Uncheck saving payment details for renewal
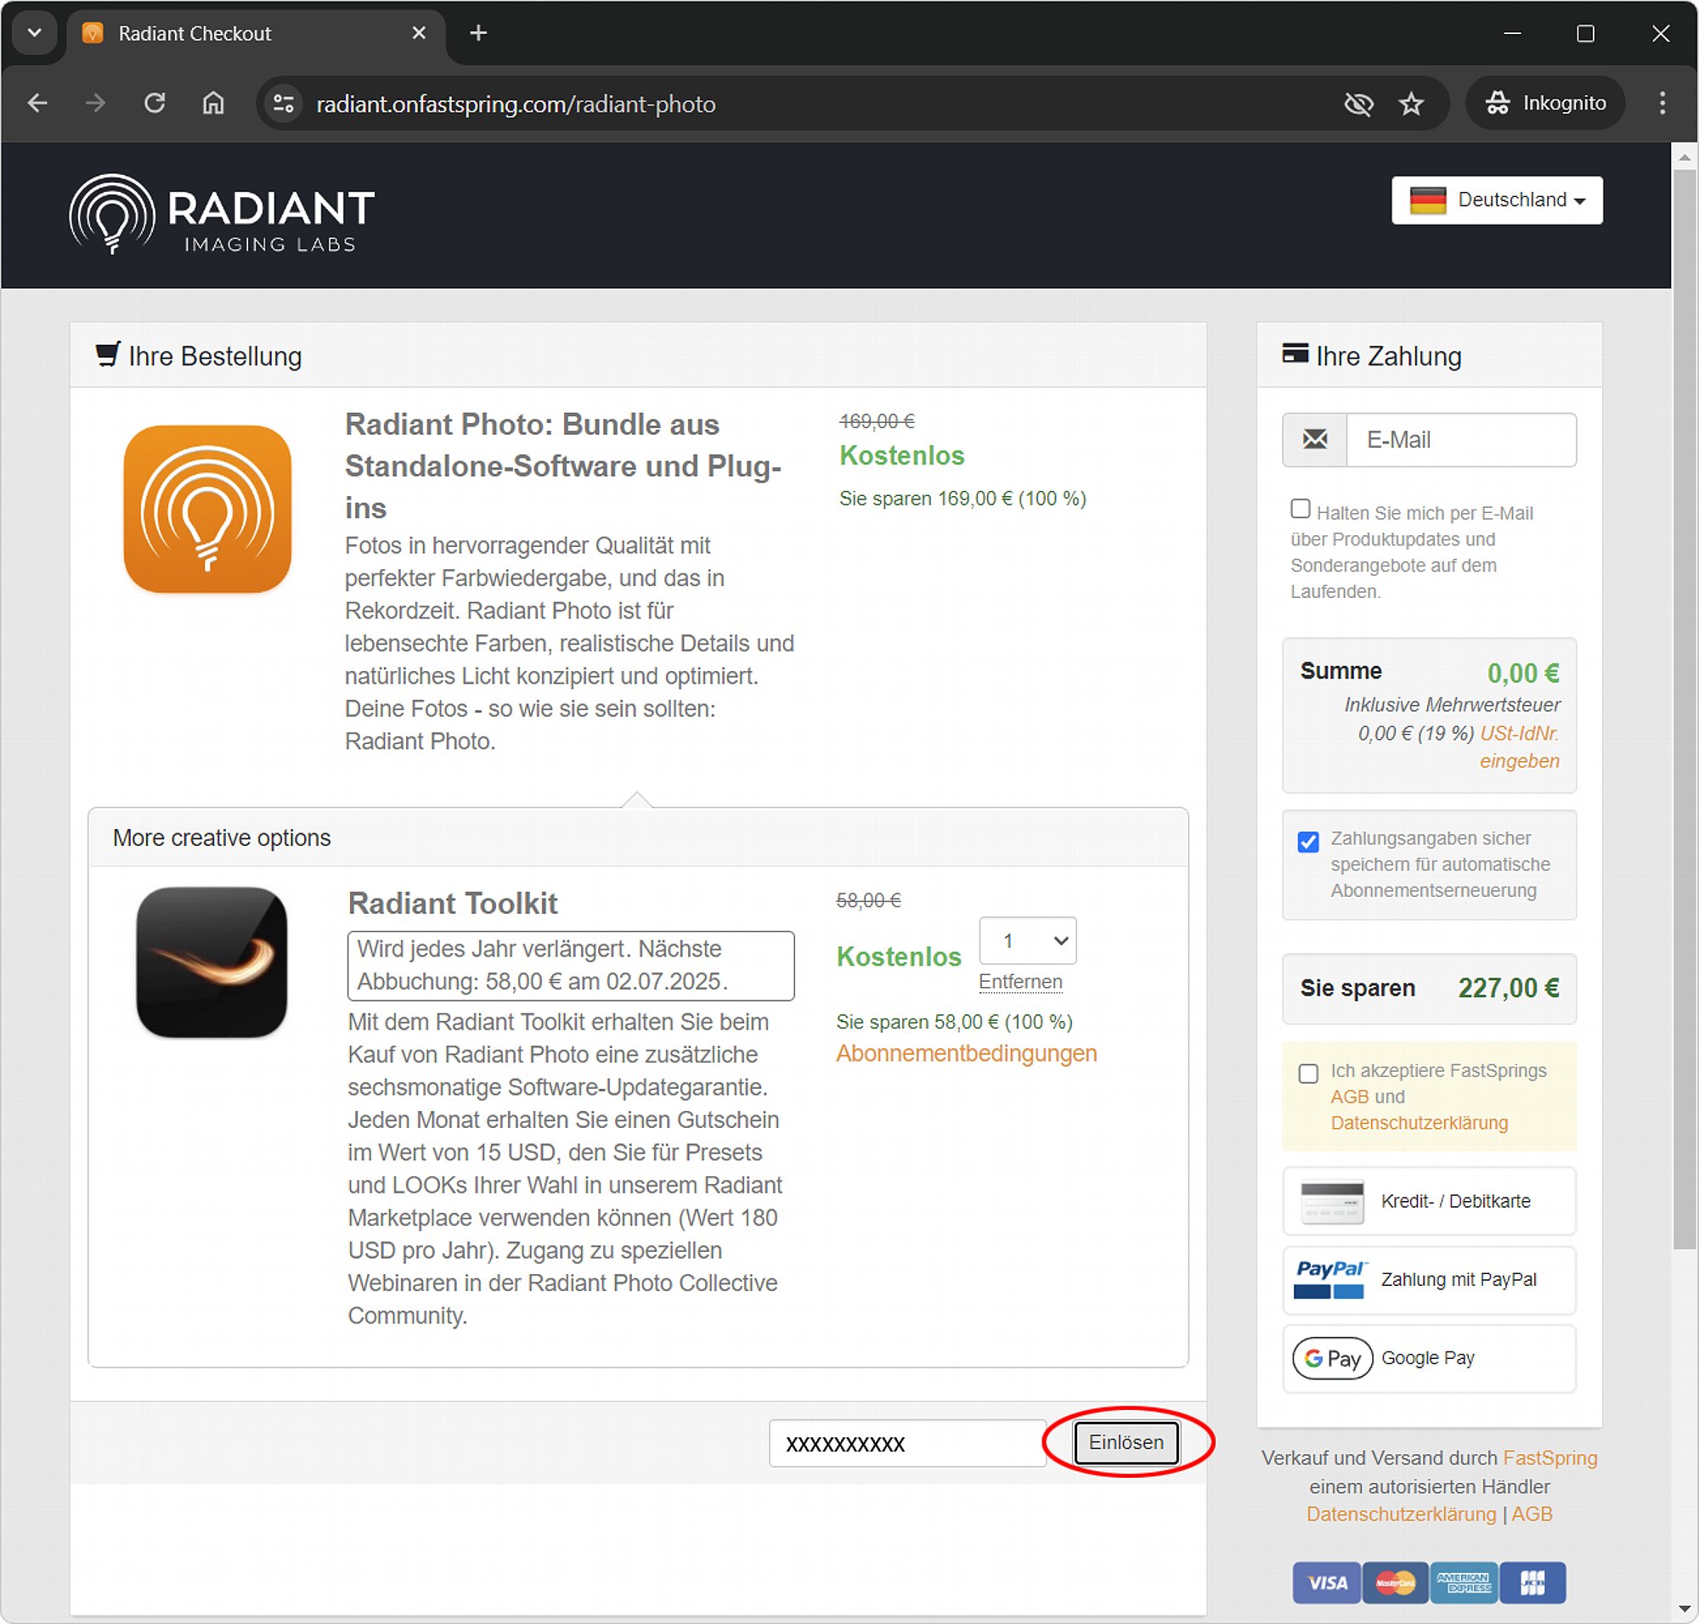 click(1307, 842)
